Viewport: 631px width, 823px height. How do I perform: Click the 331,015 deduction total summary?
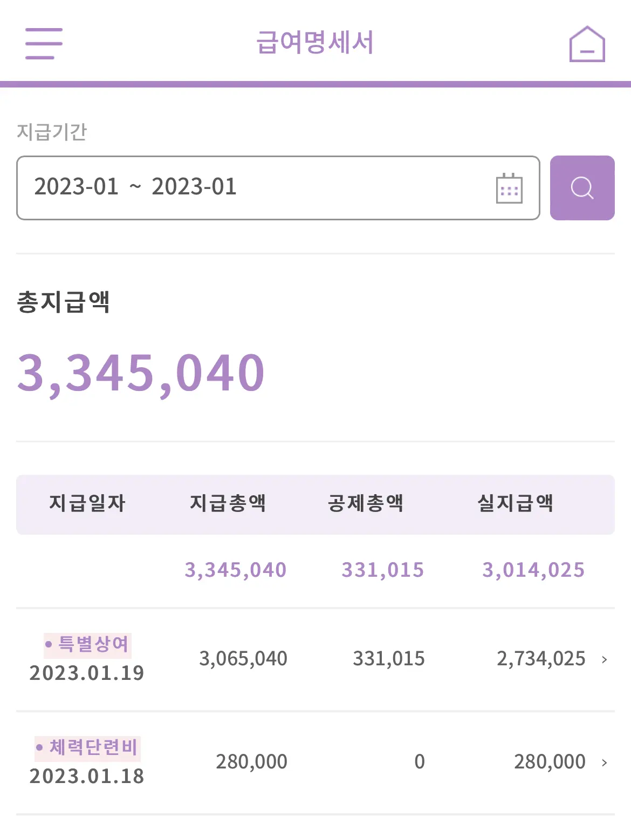pos(383,570)
